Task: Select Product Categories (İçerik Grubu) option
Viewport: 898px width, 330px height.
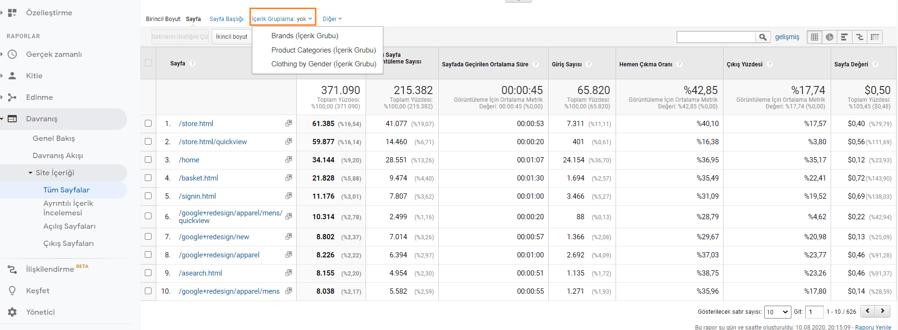Action: [323, 50]
